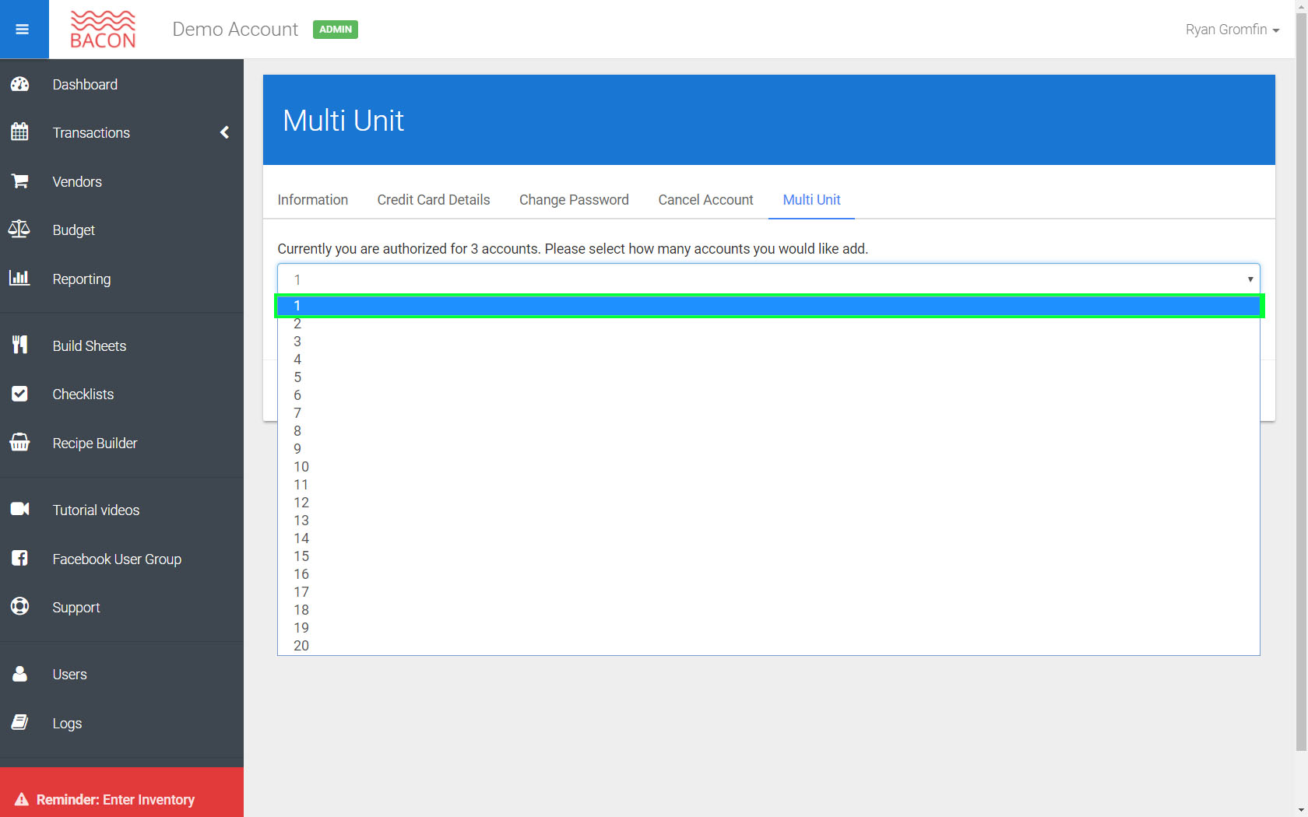This screenshot has width=1308, height=817.
Task: Toggle the hamburger menu button
Action: pos(23,30)
